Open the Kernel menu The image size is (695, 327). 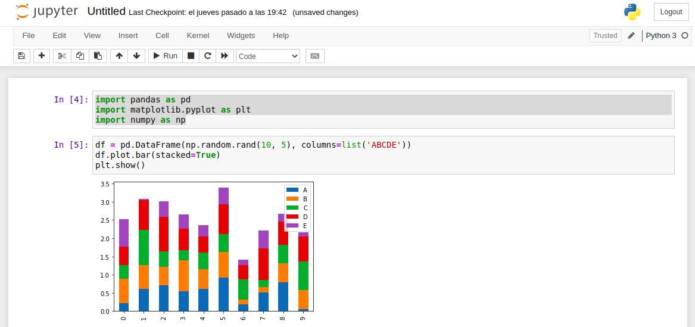click(x=198, y=36)
